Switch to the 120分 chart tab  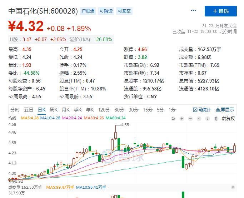click(104, 110)
